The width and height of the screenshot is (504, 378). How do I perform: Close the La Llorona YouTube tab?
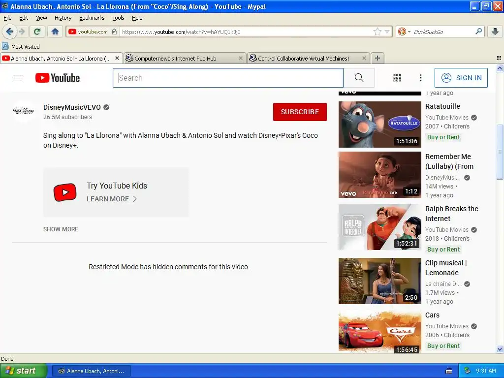pos(117,58)
